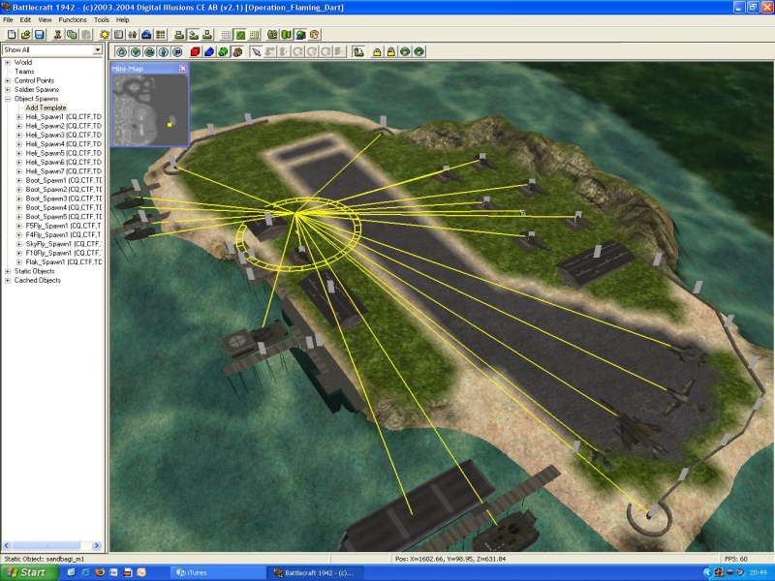Toggle the dotted grid display button
The width and height of the screenshot is (775, 581).
pyautogui.click(x=226, y=35)
